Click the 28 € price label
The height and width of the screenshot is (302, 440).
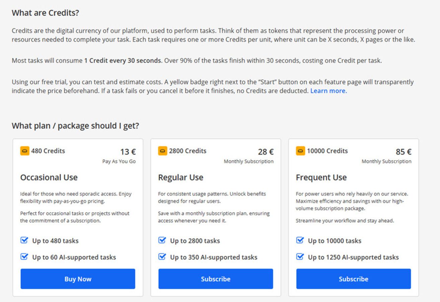(x=266, y=152)
